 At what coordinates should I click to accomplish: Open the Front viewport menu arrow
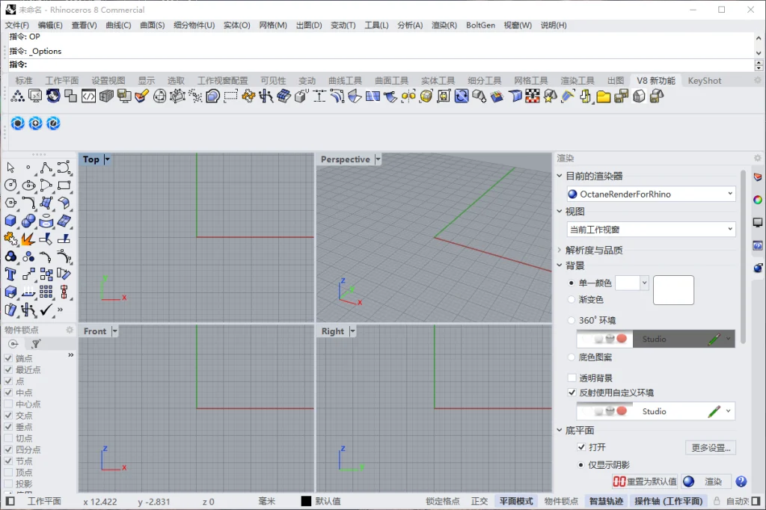click(114, 331)
